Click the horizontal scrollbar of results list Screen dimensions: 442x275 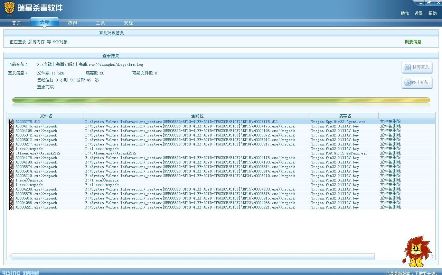[193, 257]
